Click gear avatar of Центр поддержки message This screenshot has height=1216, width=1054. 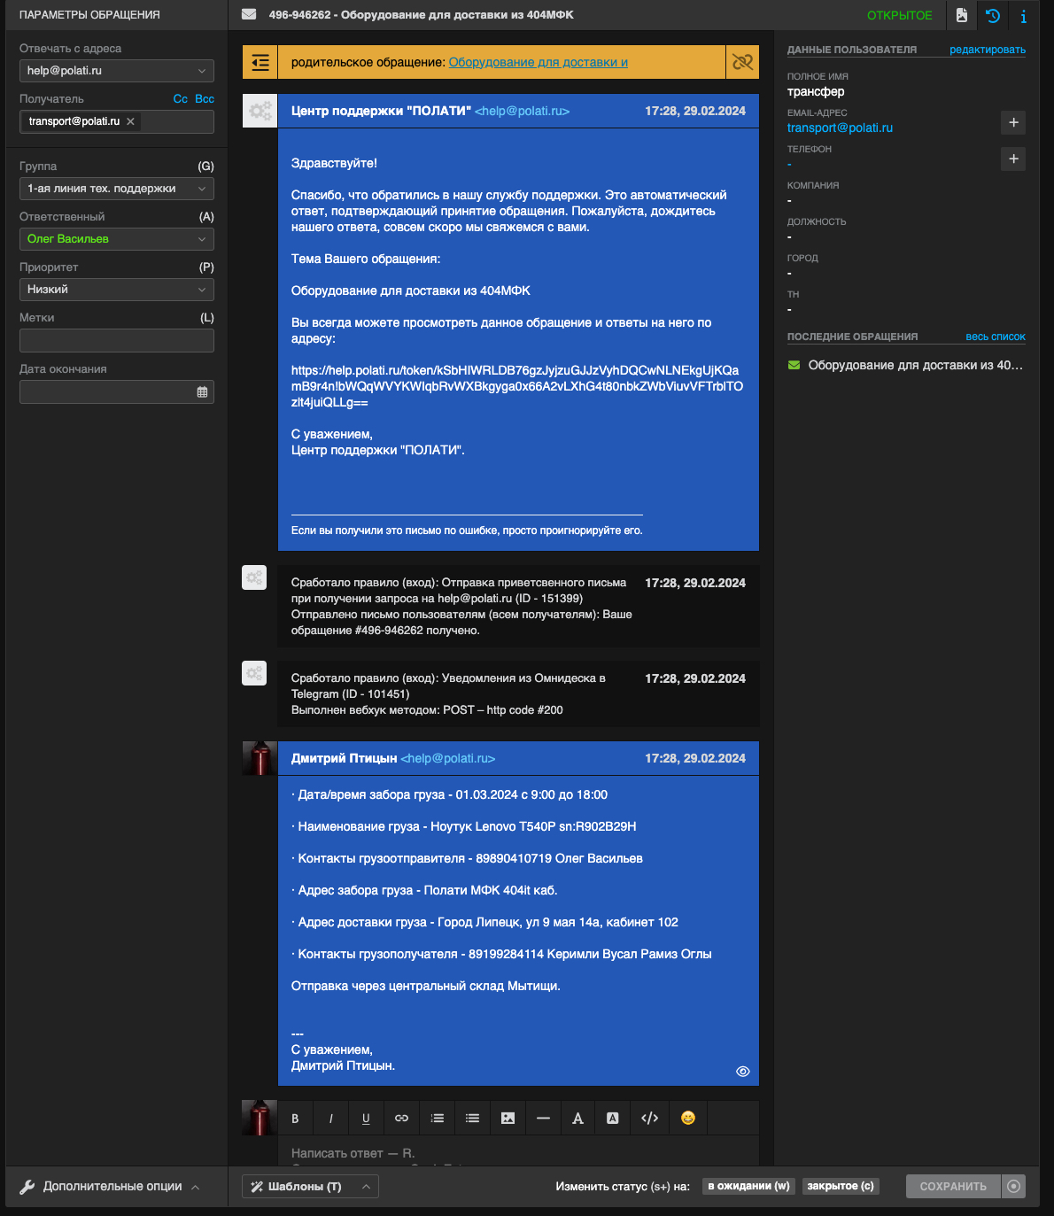(260, 111)
